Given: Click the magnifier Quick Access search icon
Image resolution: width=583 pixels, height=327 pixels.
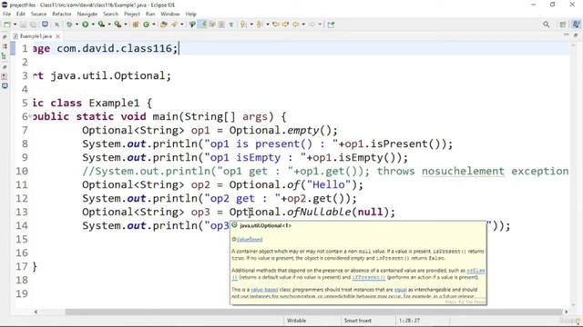Looking at the screenshot, I should [546, 25].
